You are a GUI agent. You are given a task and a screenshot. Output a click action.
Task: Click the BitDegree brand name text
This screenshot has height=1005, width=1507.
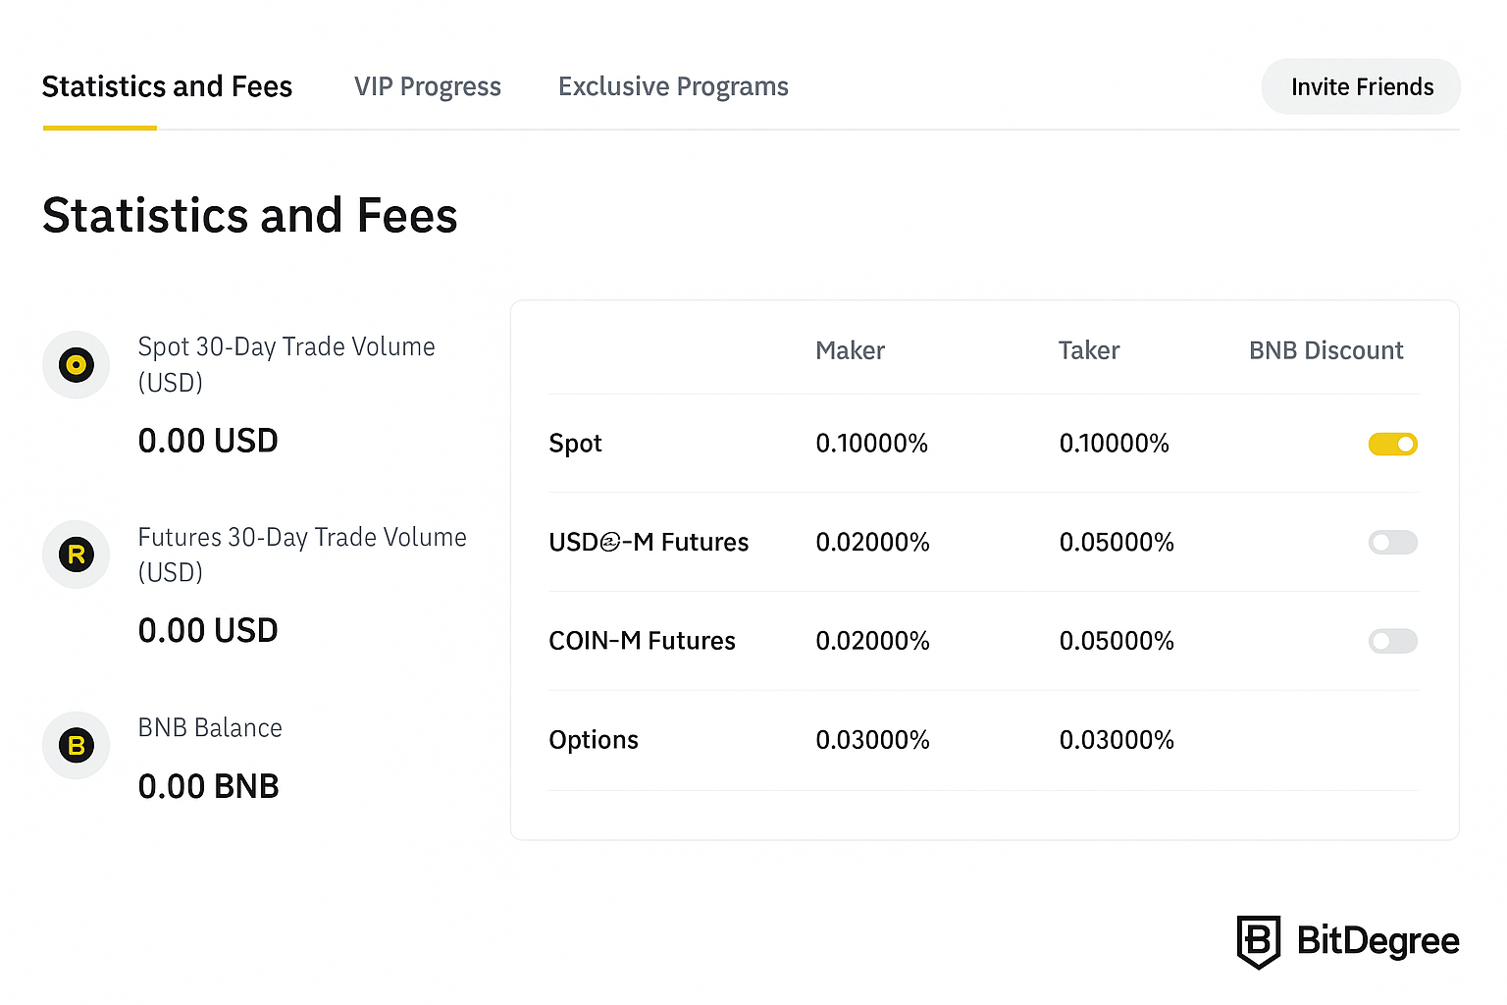(1377, 941)
